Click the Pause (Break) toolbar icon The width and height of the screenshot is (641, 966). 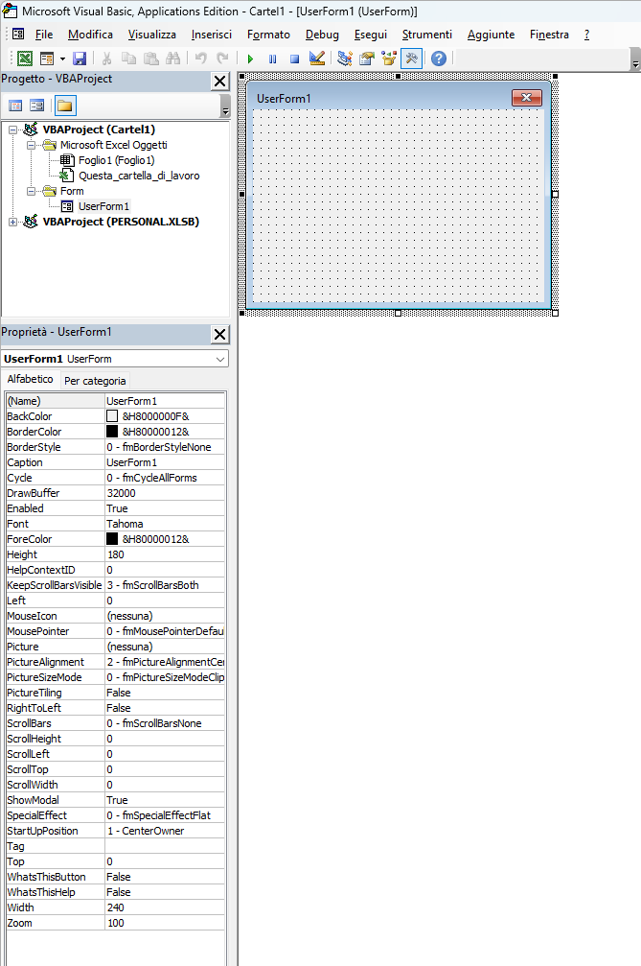(x=272, y=59)
